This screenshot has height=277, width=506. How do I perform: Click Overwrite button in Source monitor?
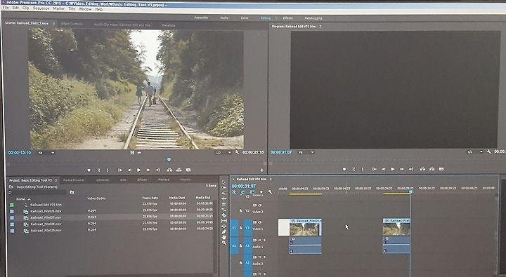pos(179,170)
